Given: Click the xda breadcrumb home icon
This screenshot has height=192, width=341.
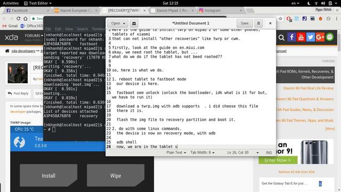Looking at the screenshot, I should [x=7, y=51].
